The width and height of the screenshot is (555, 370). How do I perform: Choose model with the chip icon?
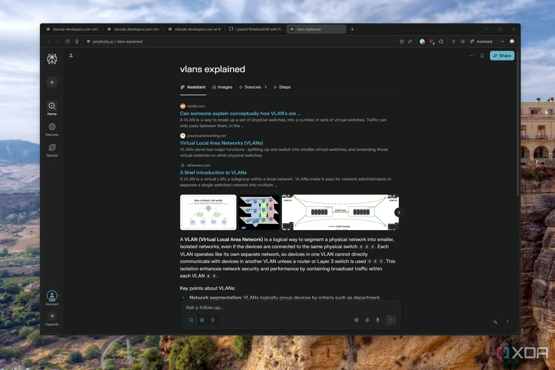[356, 320]
